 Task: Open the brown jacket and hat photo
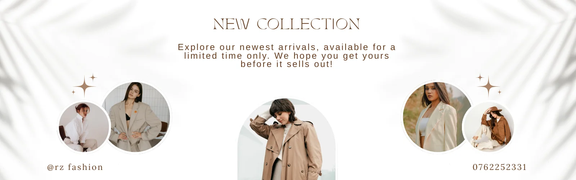pyautogui.click(x=489, y=127)
